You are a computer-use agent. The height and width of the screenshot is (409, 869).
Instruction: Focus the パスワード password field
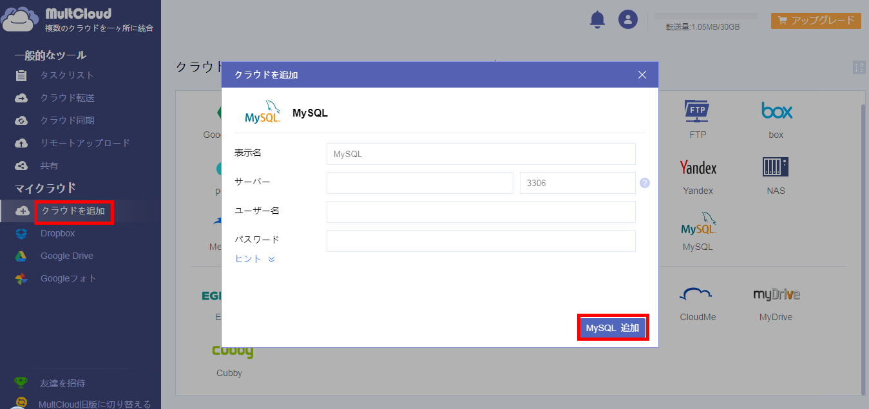click(481, 241)
